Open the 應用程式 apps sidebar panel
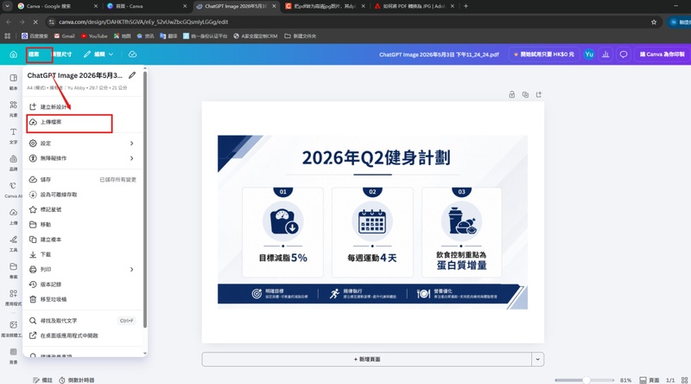The height and width of the screenshot is (384, 691). pyautogui.click(x=13, y=298)
